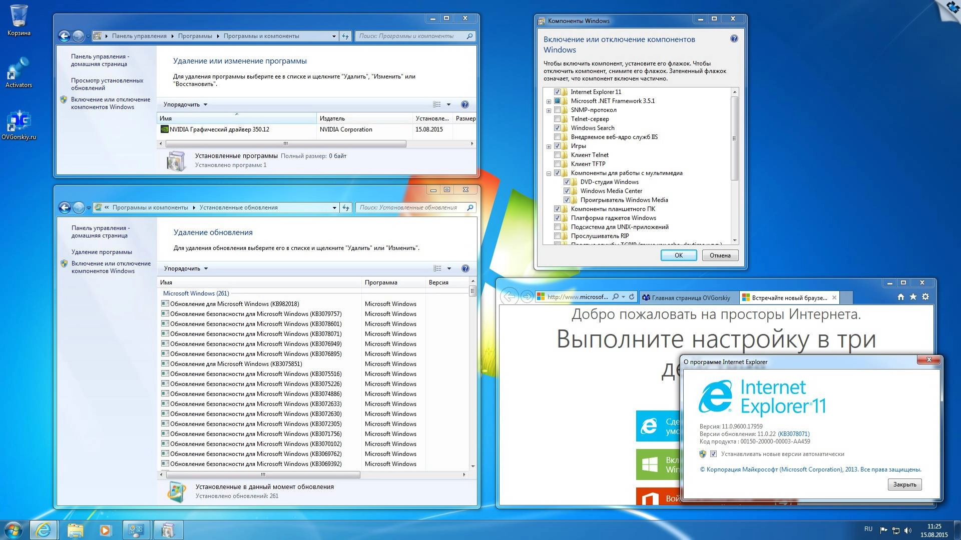Open Internet Explorer Favorites star
The image size is (961, 540).
pyautogui.click(x=913, y=296)
